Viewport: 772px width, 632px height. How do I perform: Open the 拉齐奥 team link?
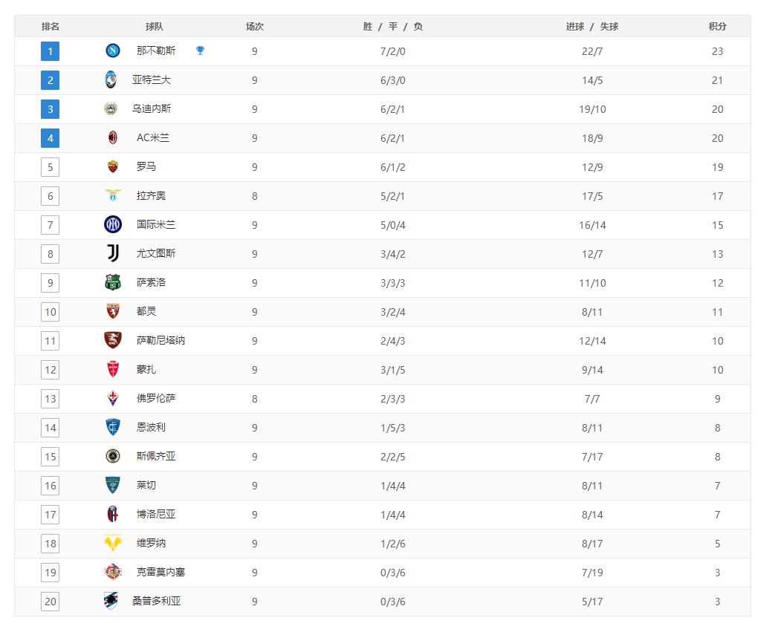pos(151,196)
